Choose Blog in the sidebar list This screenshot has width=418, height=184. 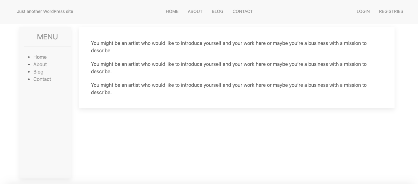(x=38, y=72)
